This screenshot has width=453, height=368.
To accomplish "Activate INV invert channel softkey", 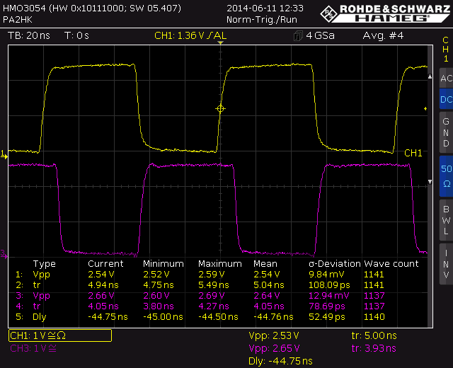I will (x=445, y=263).
